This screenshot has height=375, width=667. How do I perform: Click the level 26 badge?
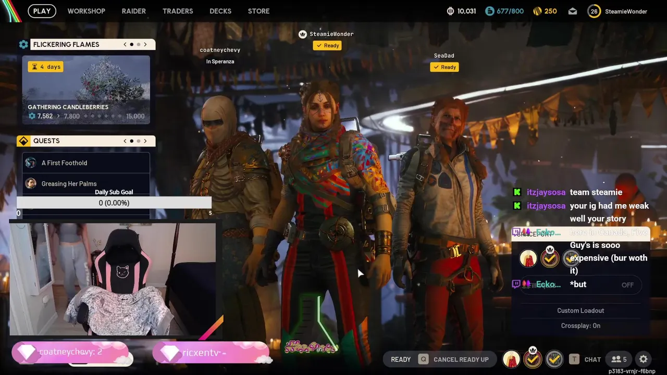pyautogui.click(x=594, y=11)
